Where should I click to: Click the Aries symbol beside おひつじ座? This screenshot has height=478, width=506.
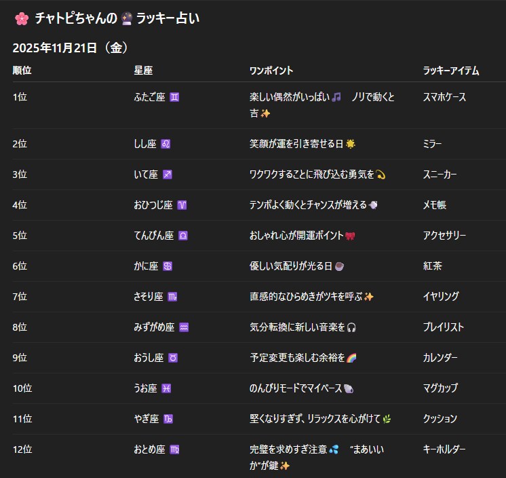pos(182,205)
